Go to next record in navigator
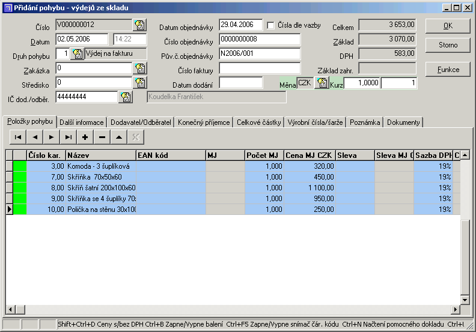This screenshot has width=476, height=332. click(52, 137)
